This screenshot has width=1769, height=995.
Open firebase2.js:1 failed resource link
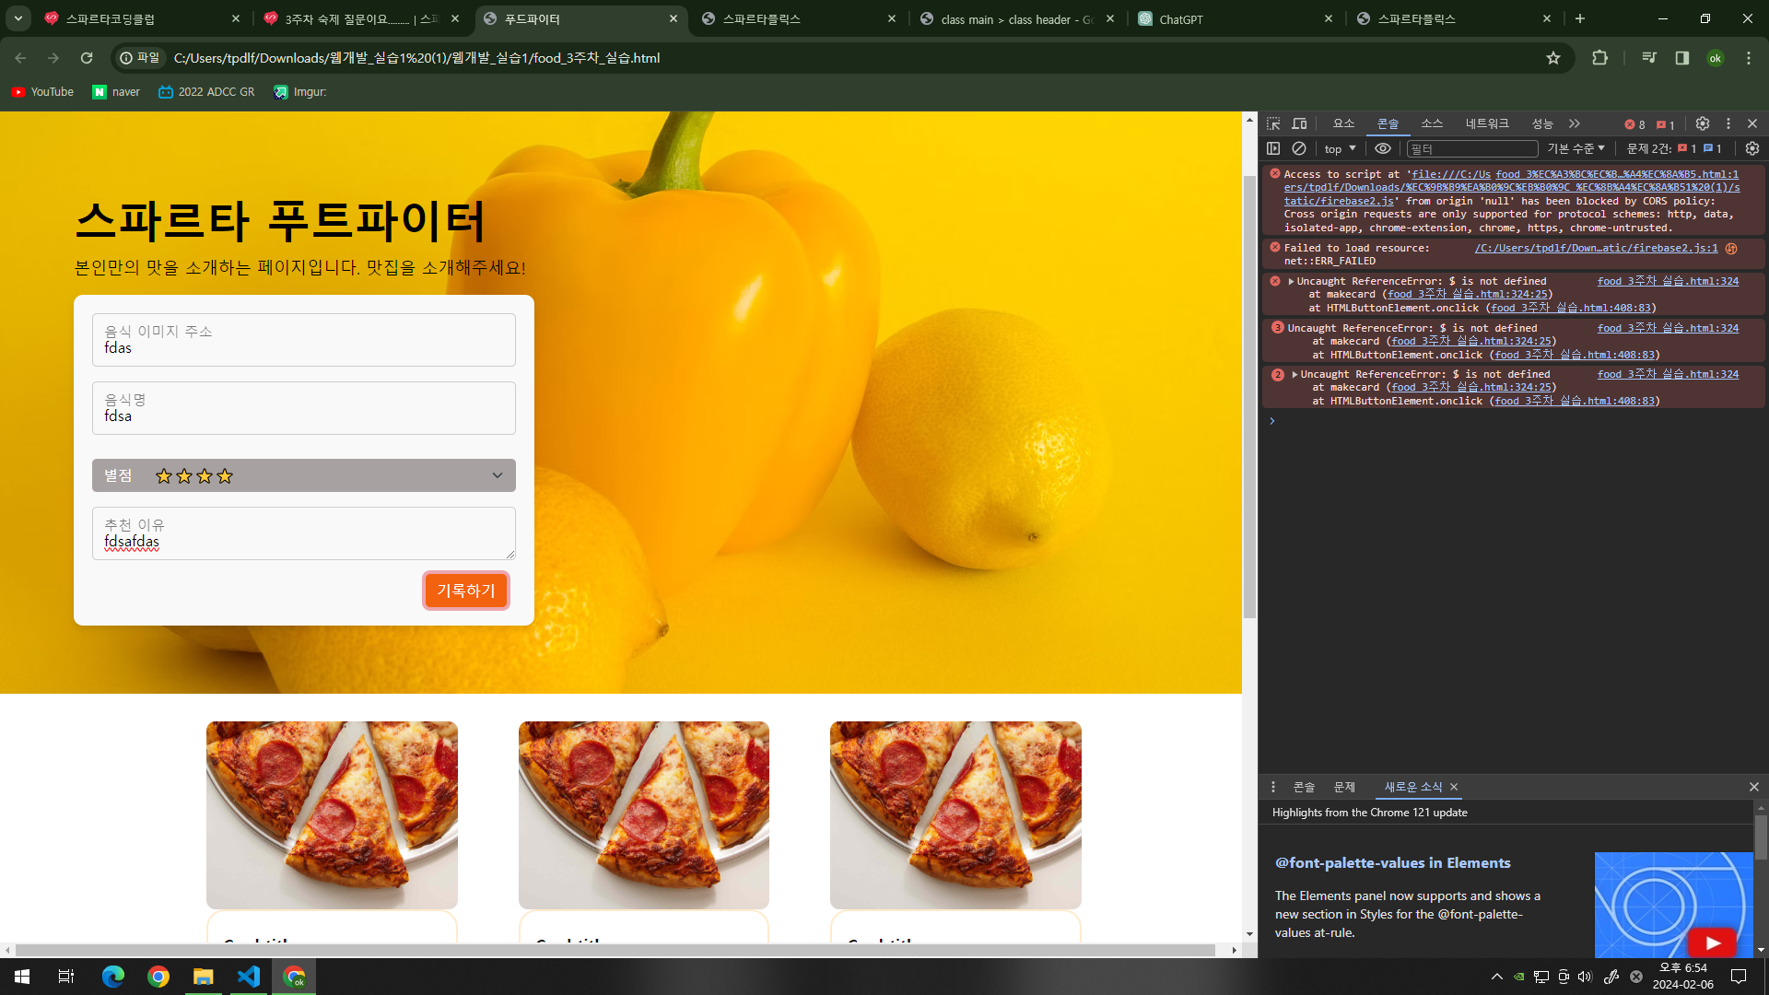click(1596, 248)
